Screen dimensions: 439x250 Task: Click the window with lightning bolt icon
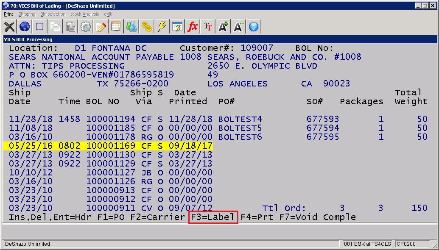(x=177, y=27)
